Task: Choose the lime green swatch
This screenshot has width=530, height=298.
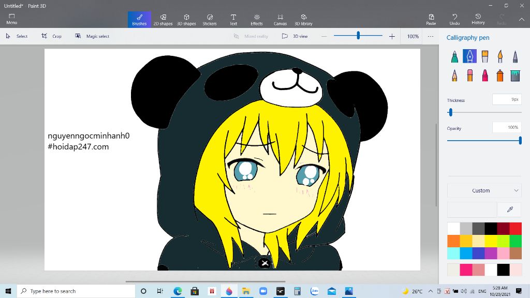Action: 503,241
